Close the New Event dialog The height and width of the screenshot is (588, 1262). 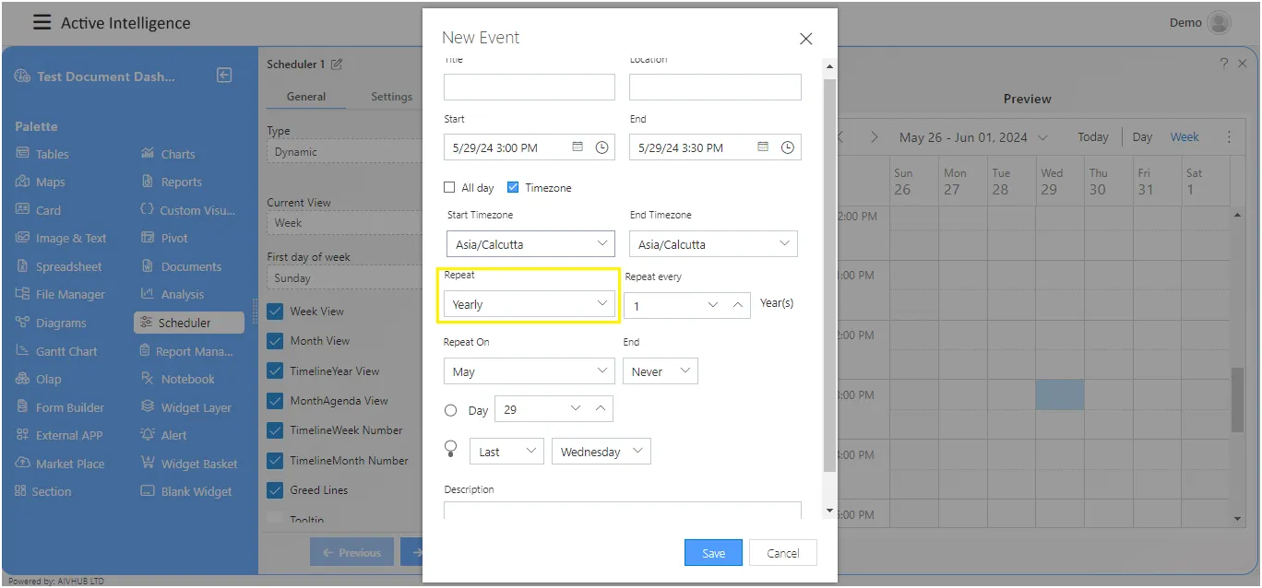coord(805,39)
